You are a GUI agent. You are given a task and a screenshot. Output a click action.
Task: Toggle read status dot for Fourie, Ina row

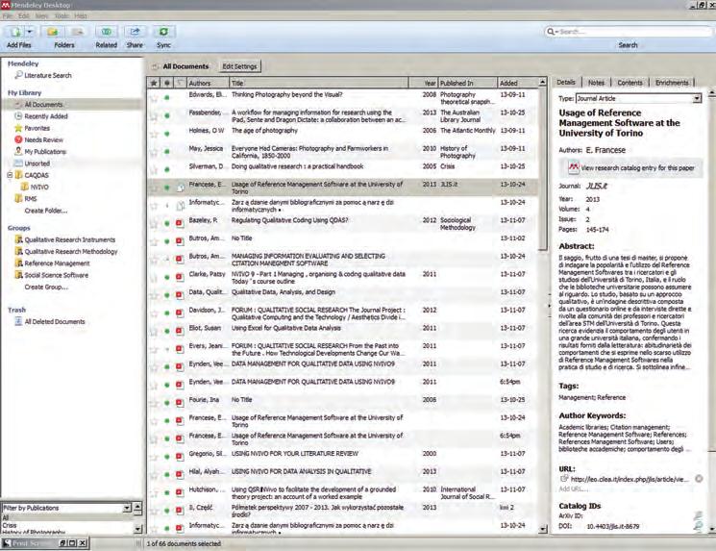click(167, 403)
